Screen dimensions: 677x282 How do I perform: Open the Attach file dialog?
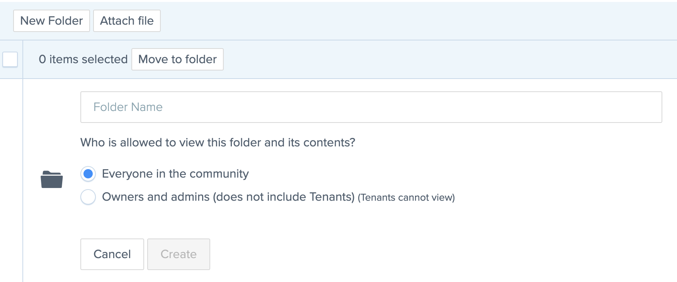[127, 21]
